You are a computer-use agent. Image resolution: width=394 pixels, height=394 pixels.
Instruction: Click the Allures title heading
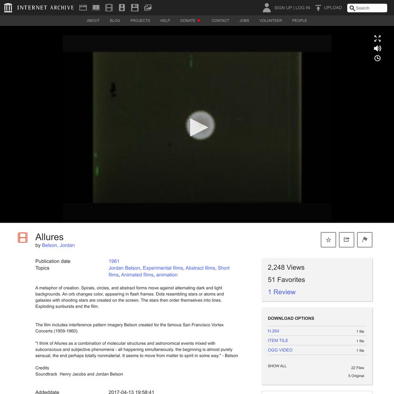(49, 237)
